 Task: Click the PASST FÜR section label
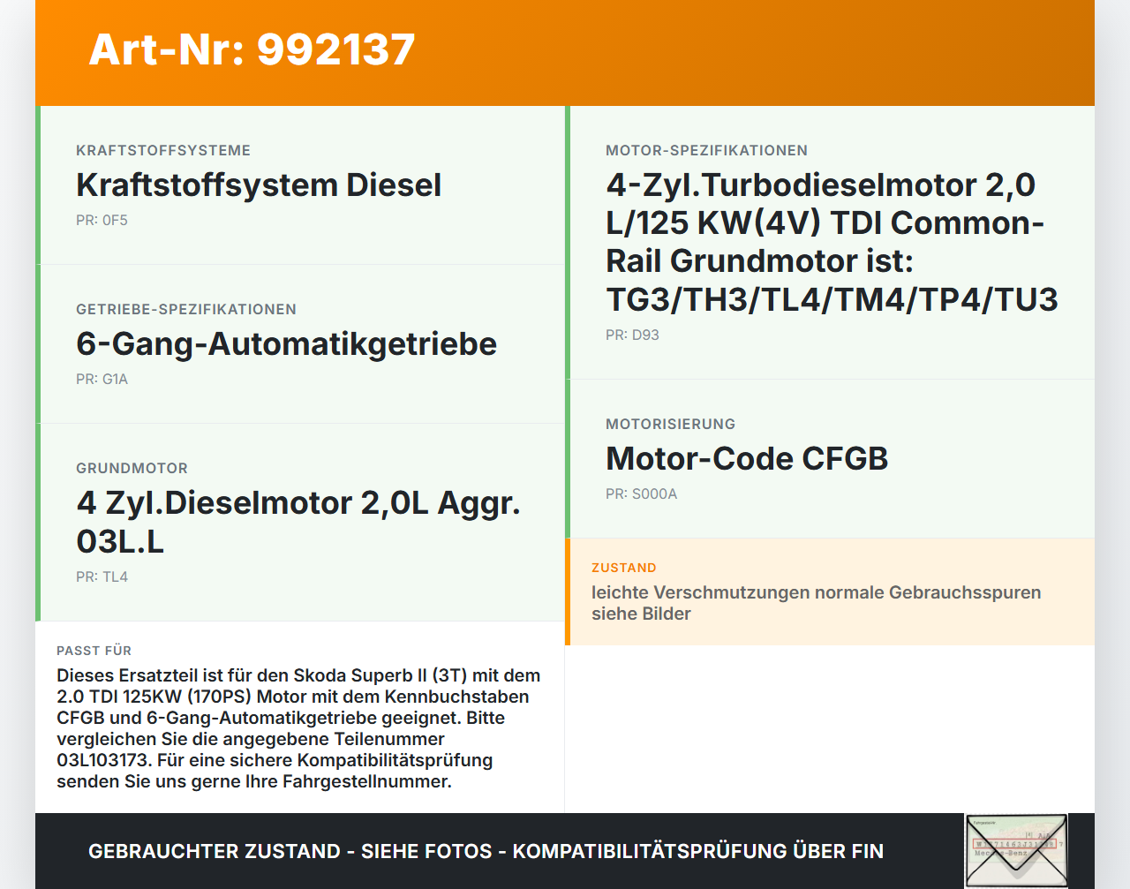pos(94,651)
